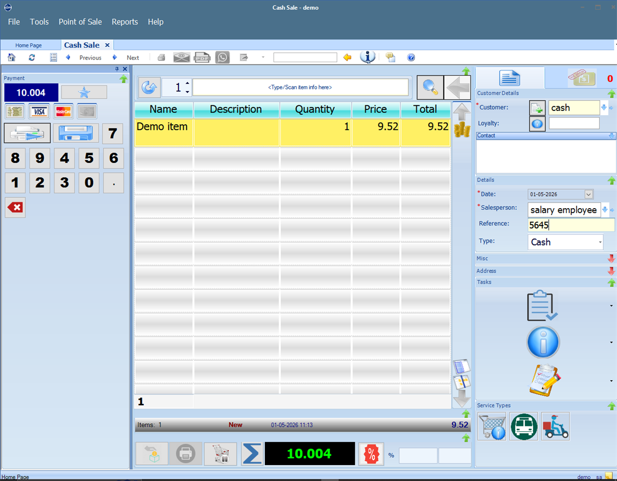Viewport: 617px width, 481px height.
Task: Collapse the Customer Details section
Action: point(611,94)
